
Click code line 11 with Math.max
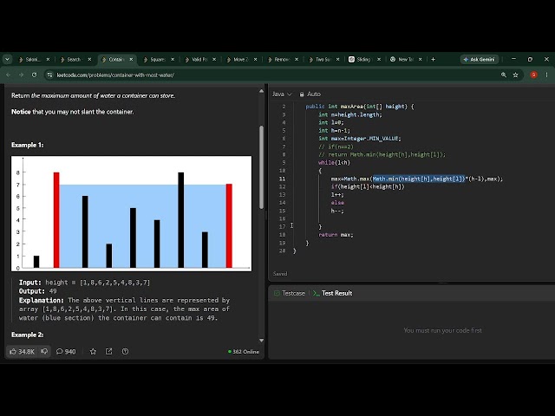tap(416, 179)
